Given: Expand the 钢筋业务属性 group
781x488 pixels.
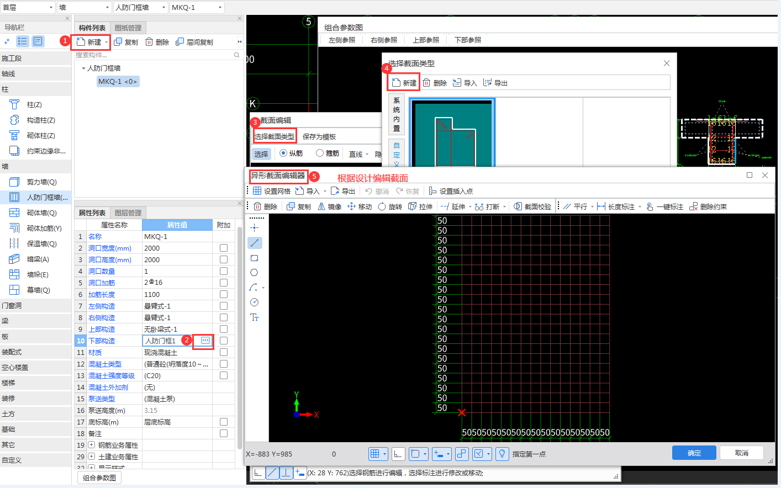Looking at the screenshot, I should click(92, 445).
